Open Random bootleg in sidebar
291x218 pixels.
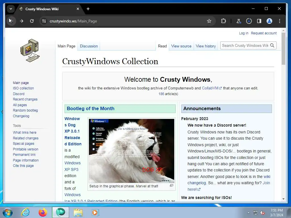25,110
